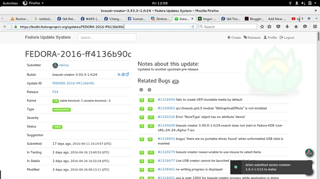Open the Firefox hamburger menu

pos(315,26)
